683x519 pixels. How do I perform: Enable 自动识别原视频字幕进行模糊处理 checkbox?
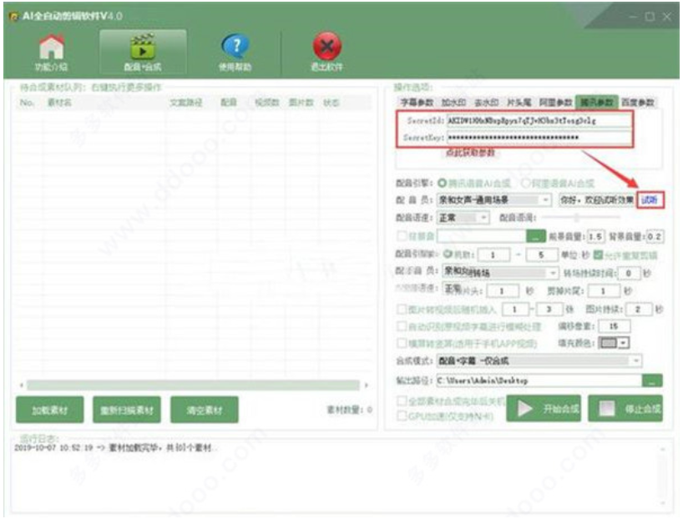point(401,326)
